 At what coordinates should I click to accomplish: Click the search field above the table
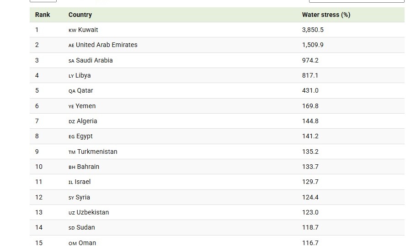click(356, 1)
